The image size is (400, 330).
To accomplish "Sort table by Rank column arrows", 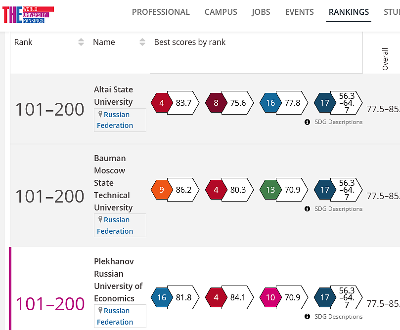I will point(81,42).
